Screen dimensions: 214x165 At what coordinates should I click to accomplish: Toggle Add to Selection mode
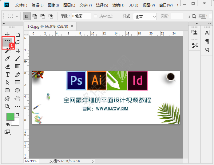(x=35, y=16)
